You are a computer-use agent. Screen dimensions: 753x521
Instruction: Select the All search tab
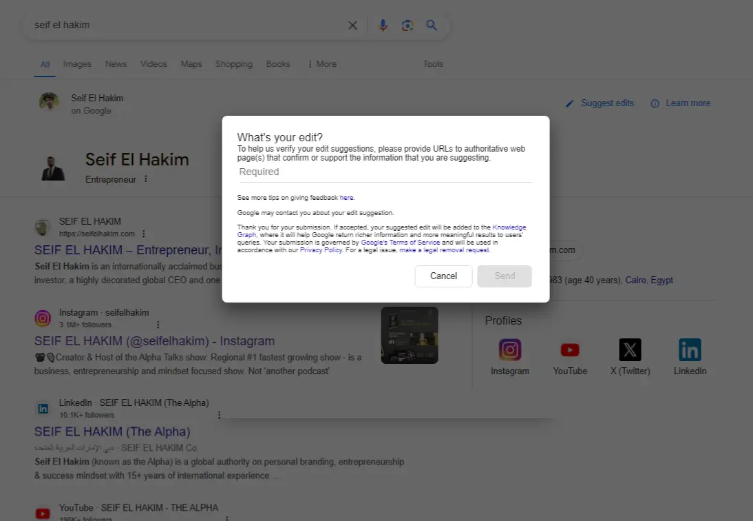pos(45,64)
